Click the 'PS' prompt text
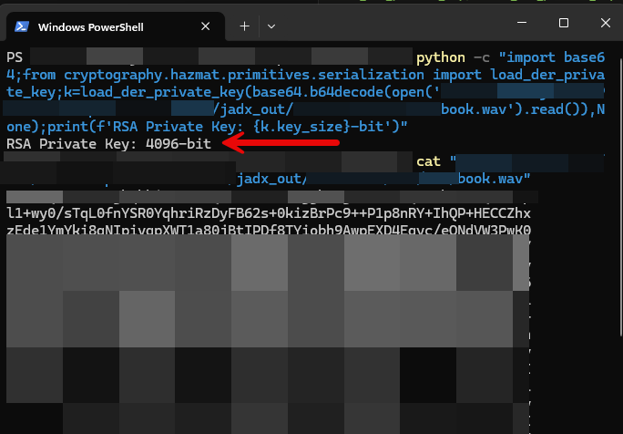The image size is (623, 434). pyautogui.click(x=15, y=57)
